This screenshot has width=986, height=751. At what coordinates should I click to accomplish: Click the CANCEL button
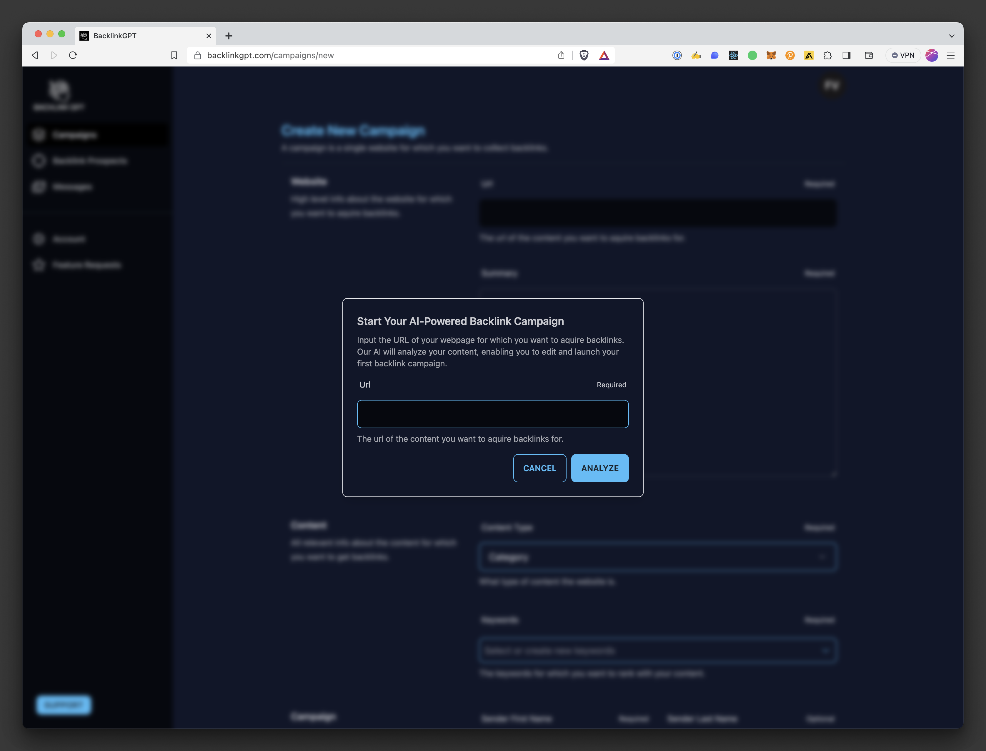click(x=539, y=468)
